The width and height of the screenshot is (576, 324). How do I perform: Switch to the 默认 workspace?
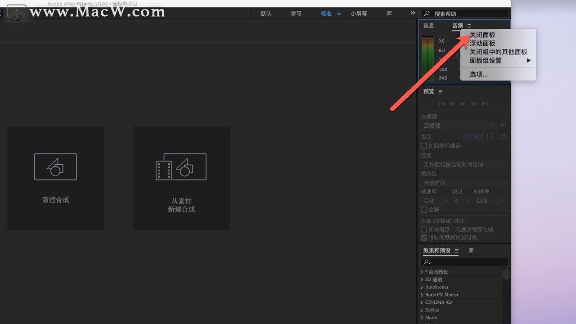[x=266, y=13]
